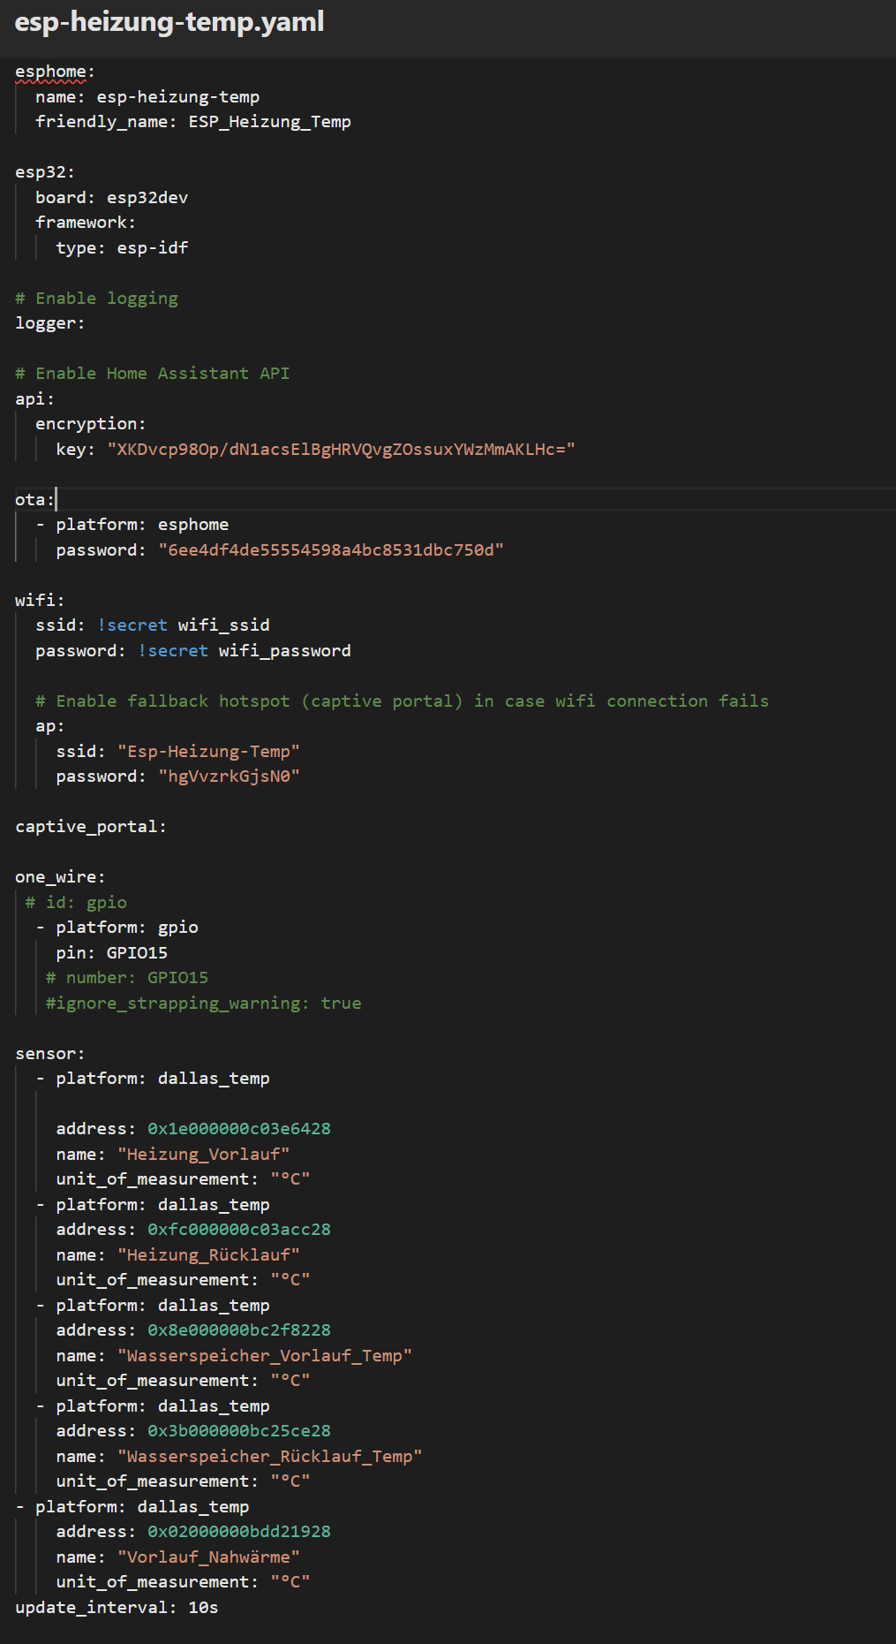Click the "Heizung_Rücklauf" sensor name

(208, 1255)
